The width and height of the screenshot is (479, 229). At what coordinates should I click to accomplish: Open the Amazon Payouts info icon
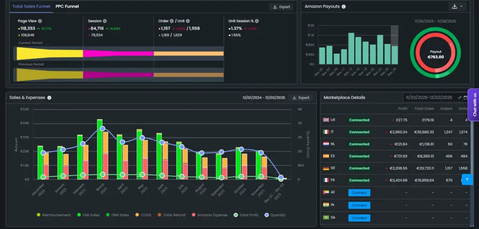[344, 7]
